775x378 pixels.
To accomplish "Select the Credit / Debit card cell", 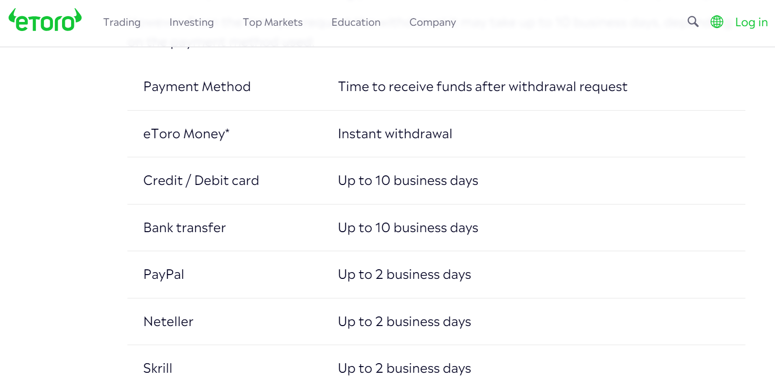I will click(201, 181).
